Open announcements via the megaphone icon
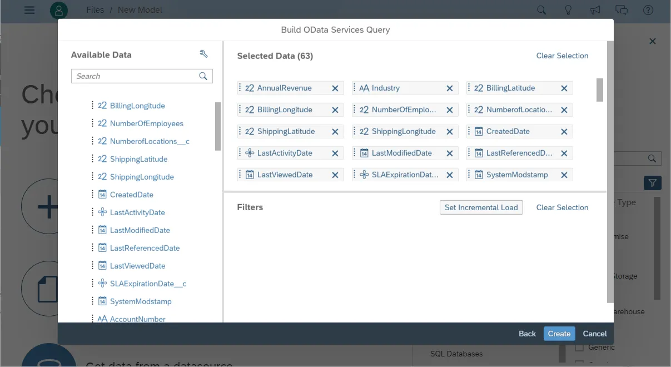The width and height of the screenshot is (671, 367). pos(595,10)
